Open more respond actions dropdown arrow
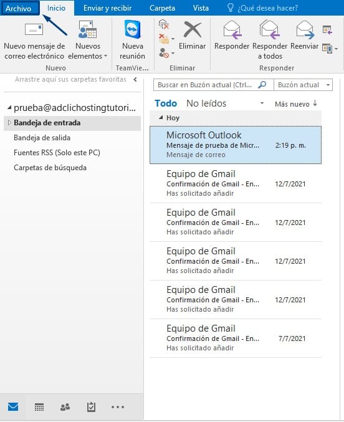 (x=336, y=49)
